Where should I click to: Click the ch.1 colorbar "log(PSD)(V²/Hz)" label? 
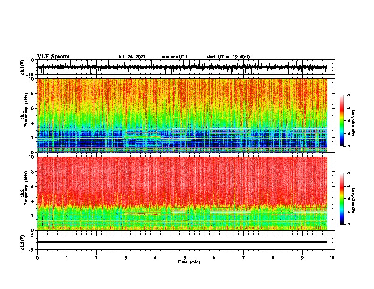(x=354, y=123)
